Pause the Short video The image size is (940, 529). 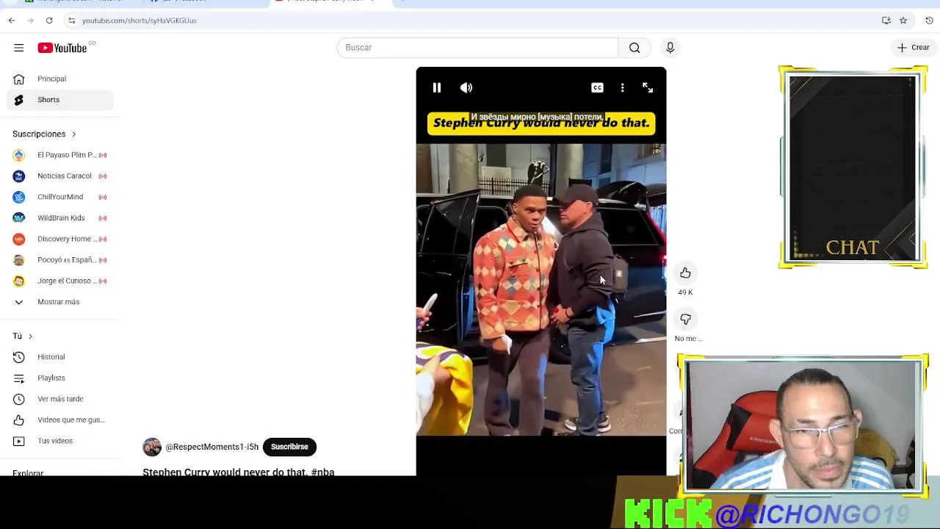(436, 87)
